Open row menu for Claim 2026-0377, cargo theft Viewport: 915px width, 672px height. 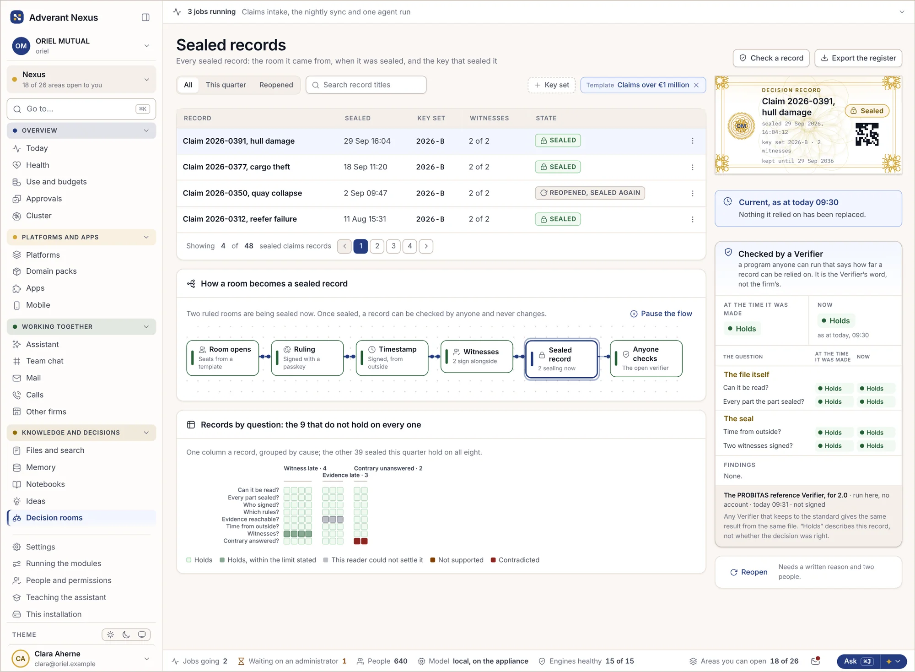pyautogui.click(x=692, y=167)
